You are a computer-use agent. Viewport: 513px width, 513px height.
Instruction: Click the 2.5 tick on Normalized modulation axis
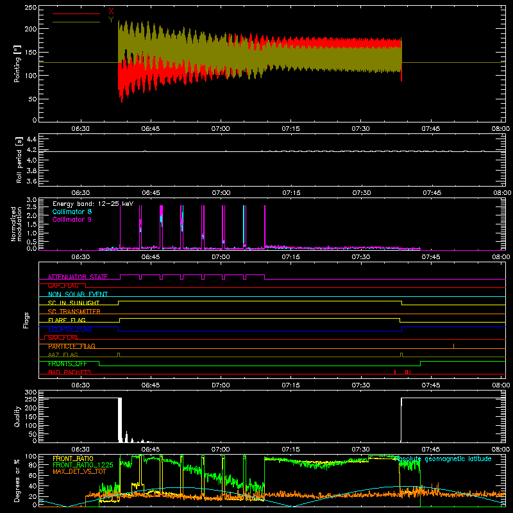[31, 207]
